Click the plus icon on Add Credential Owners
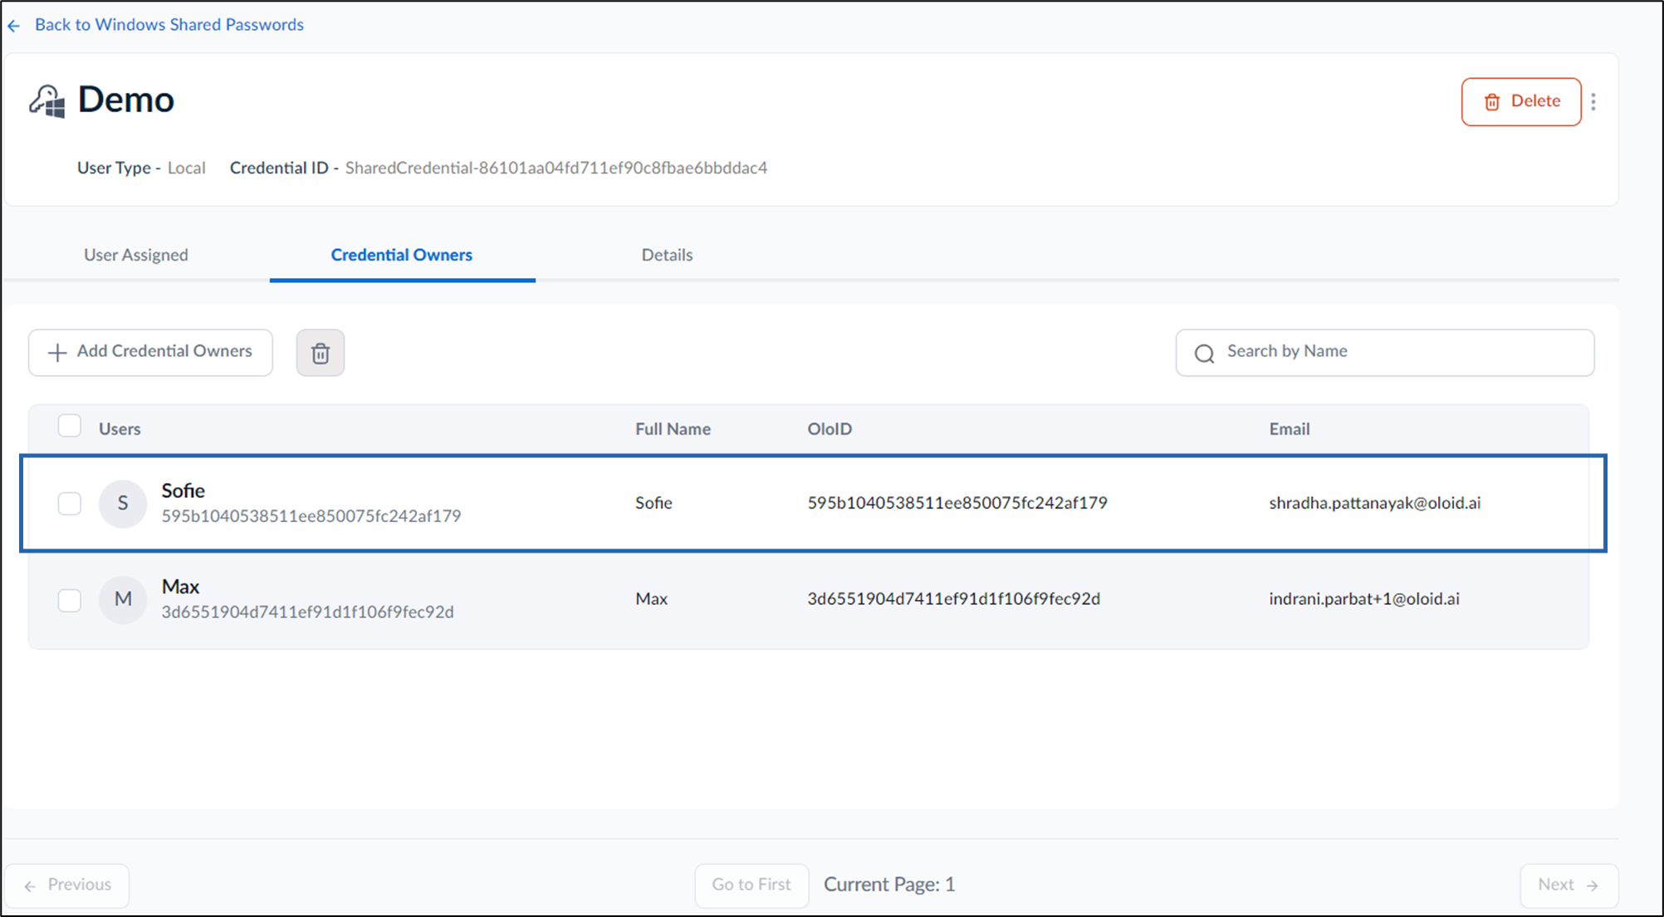Image resolution: width=1664 pixels, height=917 pixels. click(x=57, y=353)
